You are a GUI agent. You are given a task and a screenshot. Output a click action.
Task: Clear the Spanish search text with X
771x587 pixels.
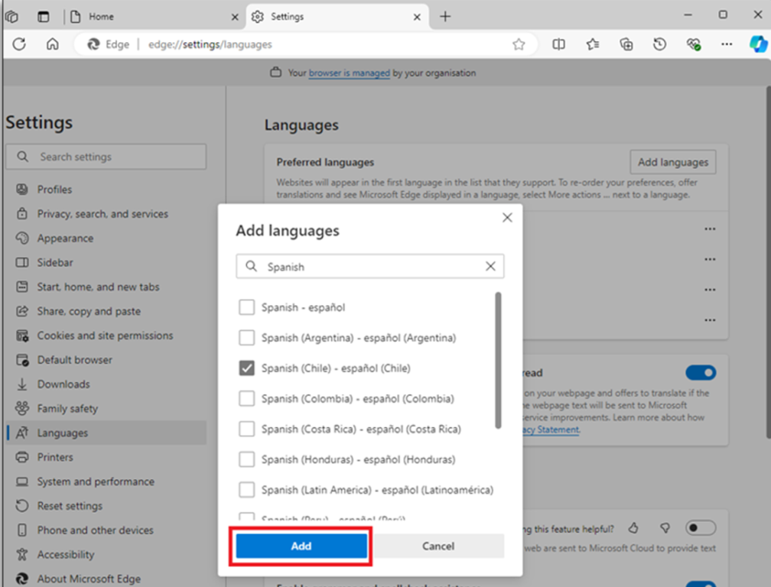click(x=491, y=267)
